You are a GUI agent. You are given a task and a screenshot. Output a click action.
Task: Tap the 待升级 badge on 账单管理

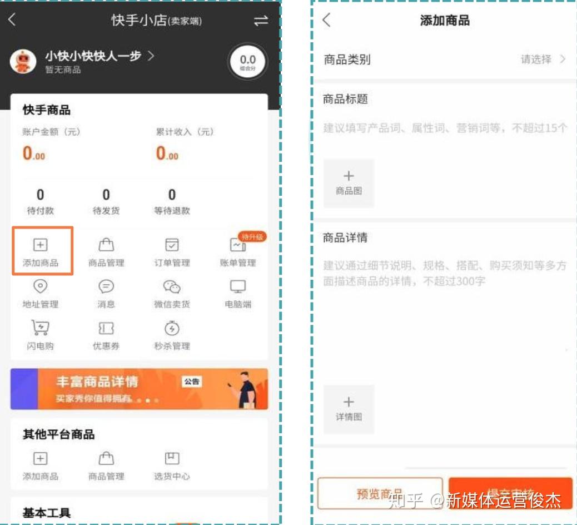click(x=252, y=237)
